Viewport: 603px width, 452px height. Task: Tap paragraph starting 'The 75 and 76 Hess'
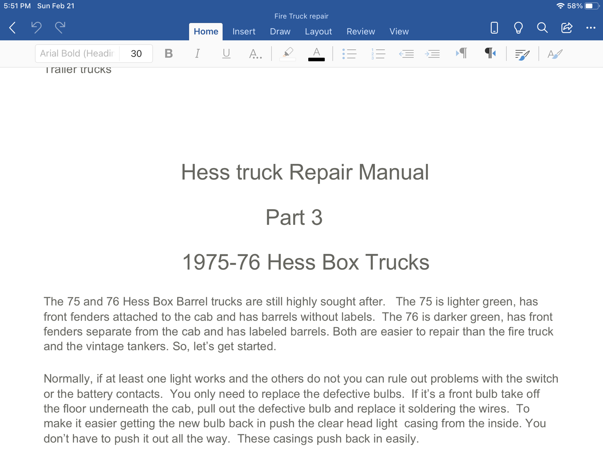click(298, 324)
